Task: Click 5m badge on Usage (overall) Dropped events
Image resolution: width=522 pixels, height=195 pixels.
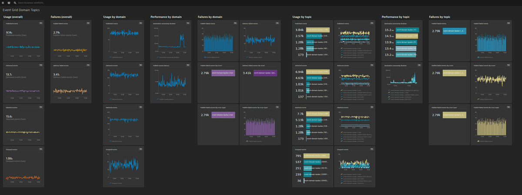Action: 40,149
